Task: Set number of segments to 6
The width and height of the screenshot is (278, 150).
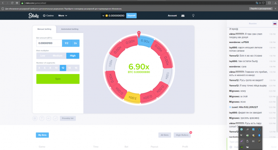Action: 44,68
